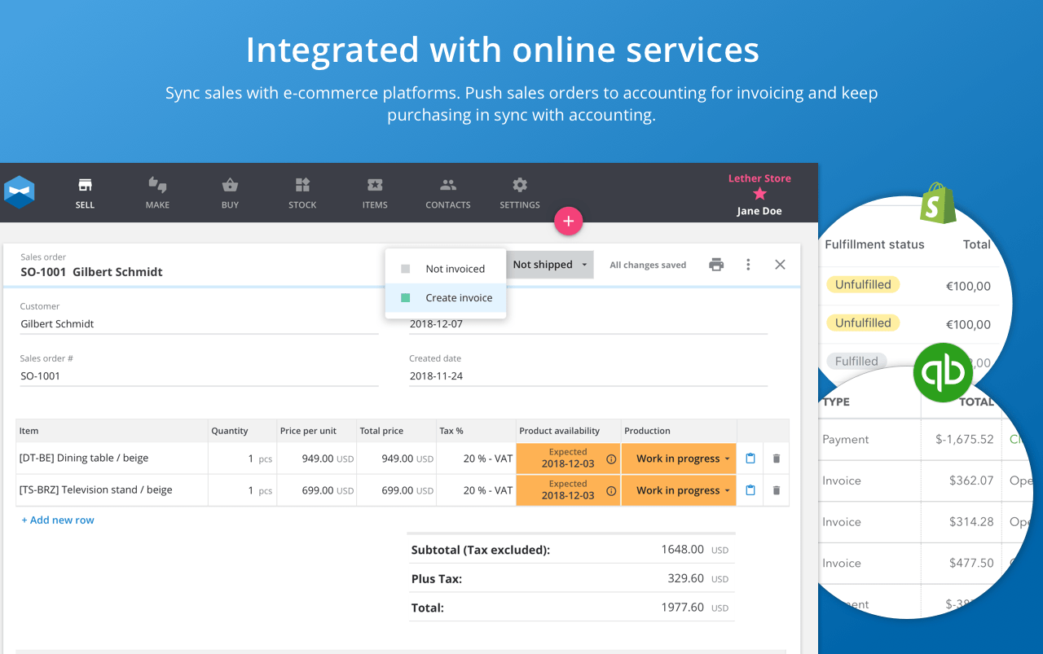Show availability info for Dining table row
This screenshot has width=1043, height=654.
611,459
